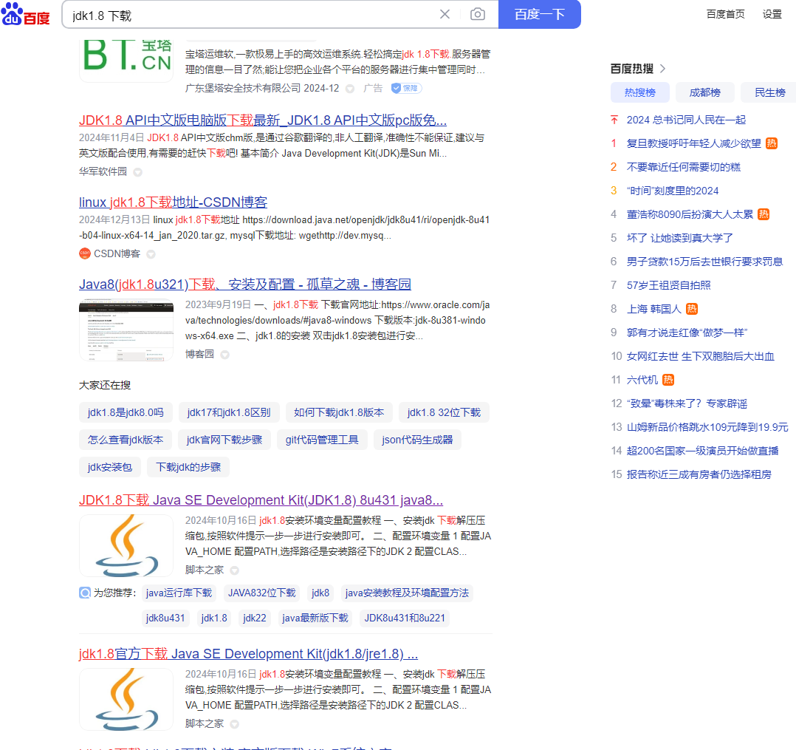
Task: Expand the dropdown beside 广东堡塔安全技术有限公司
Action: click(350, 89)
